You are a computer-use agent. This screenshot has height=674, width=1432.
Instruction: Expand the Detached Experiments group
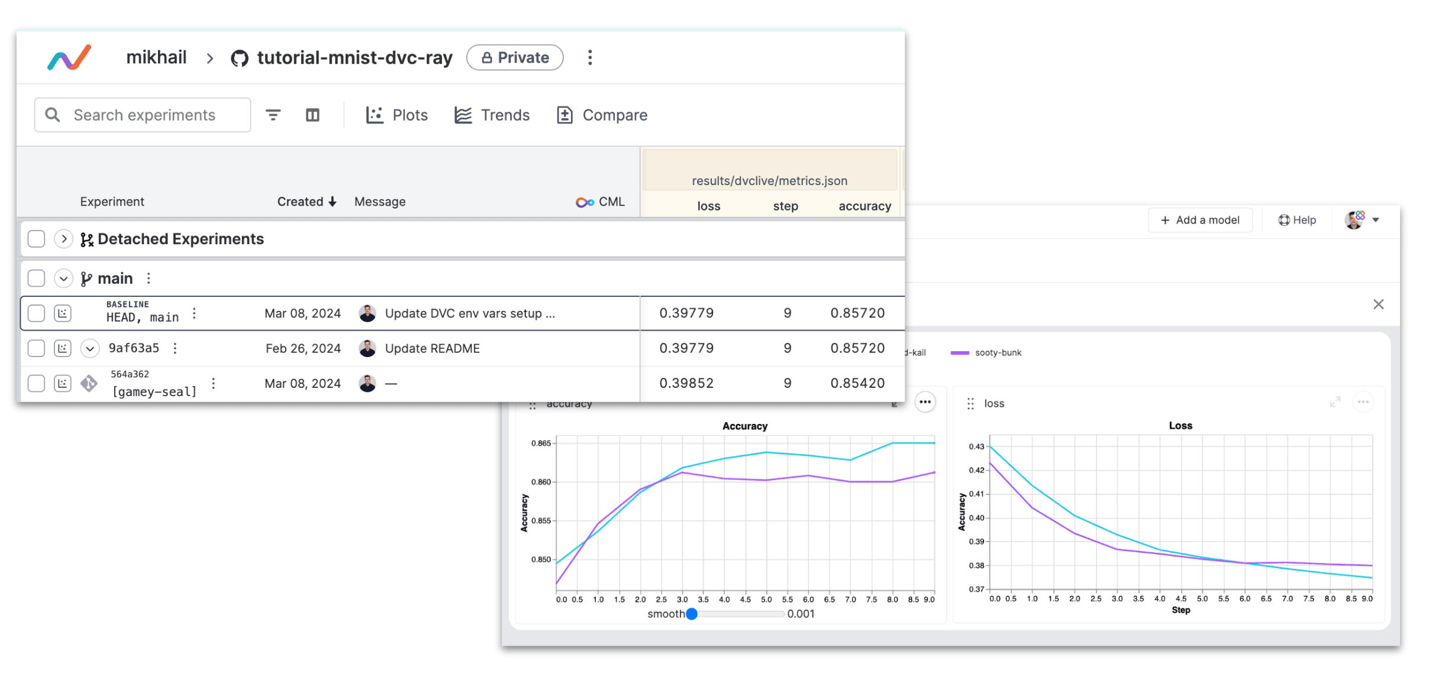pos(63,239)
